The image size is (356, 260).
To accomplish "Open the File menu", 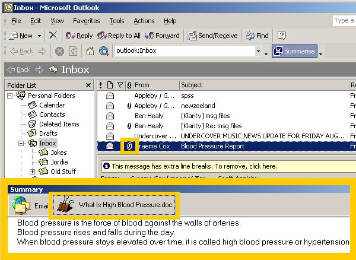I will (x=16, y=21).
